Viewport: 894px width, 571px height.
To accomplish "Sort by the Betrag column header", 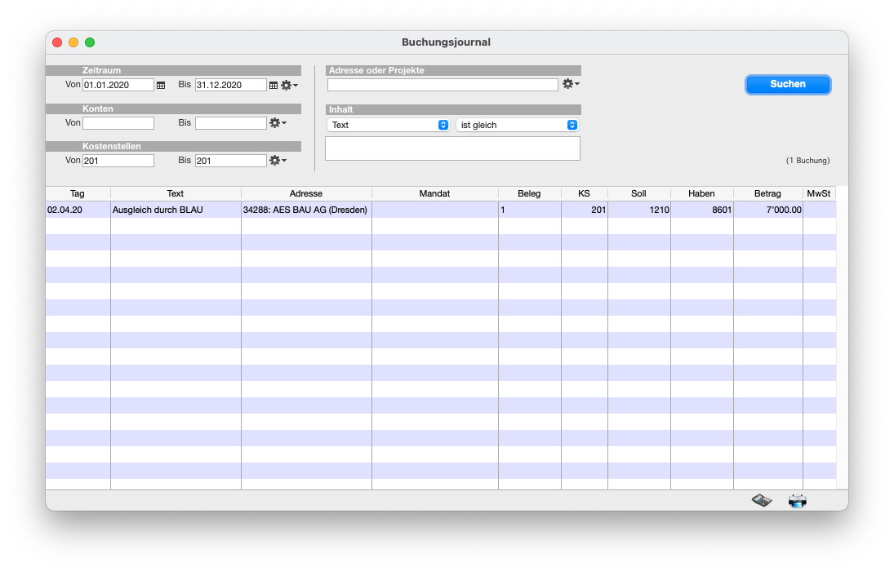I will click(768, 194).
